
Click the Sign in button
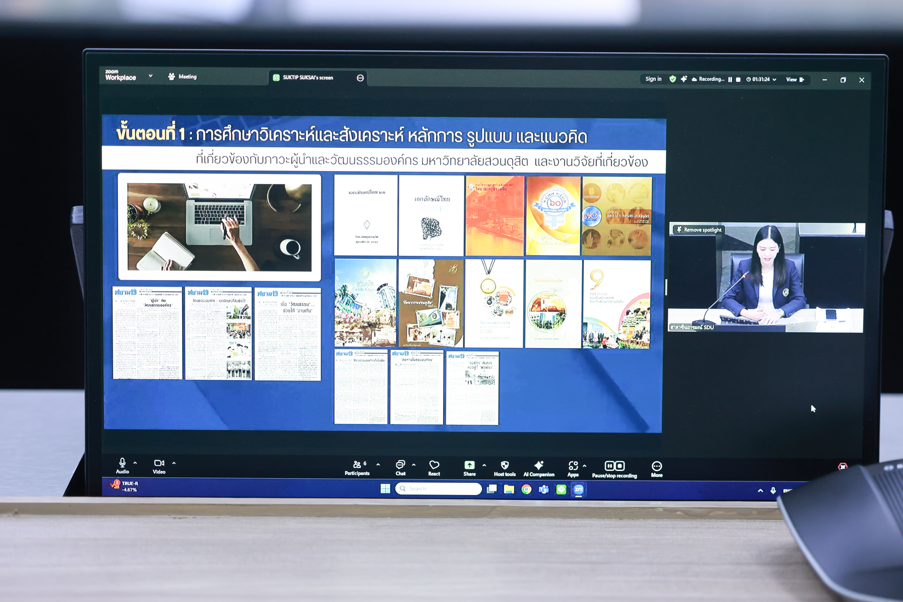(x=653, y=79)
